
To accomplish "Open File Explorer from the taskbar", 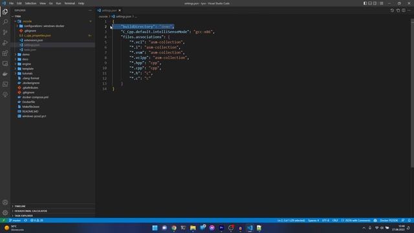I will [193, 228].
